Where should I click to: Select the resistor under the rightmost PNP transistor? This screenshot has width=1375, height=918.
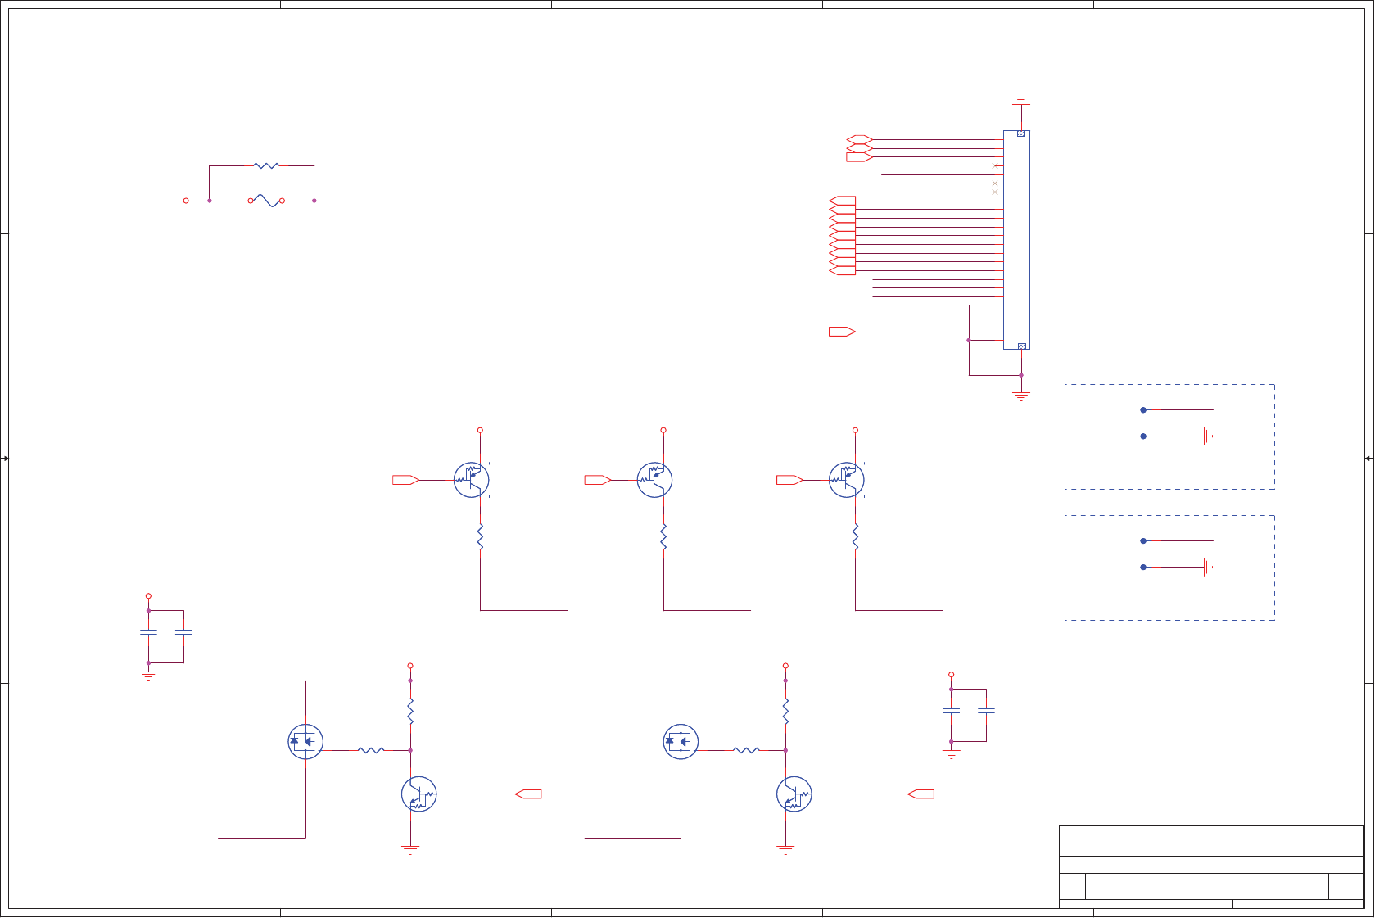point(855,537)
